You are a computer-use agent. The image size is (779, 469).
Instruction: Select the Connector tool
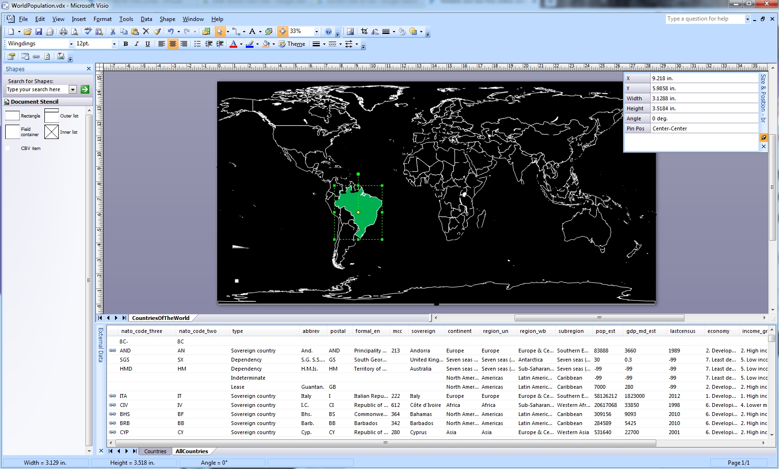(236, 32)
